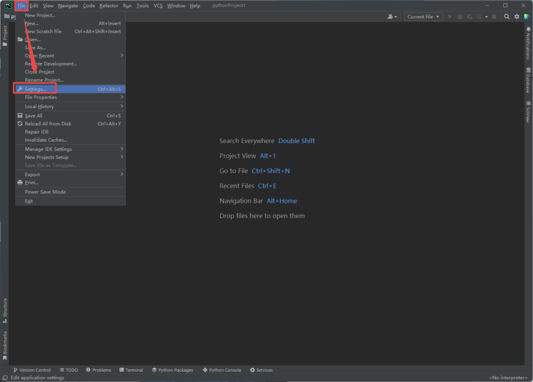Open the Database tool window
The image size is (533, 382).
(x=528, y=80)
